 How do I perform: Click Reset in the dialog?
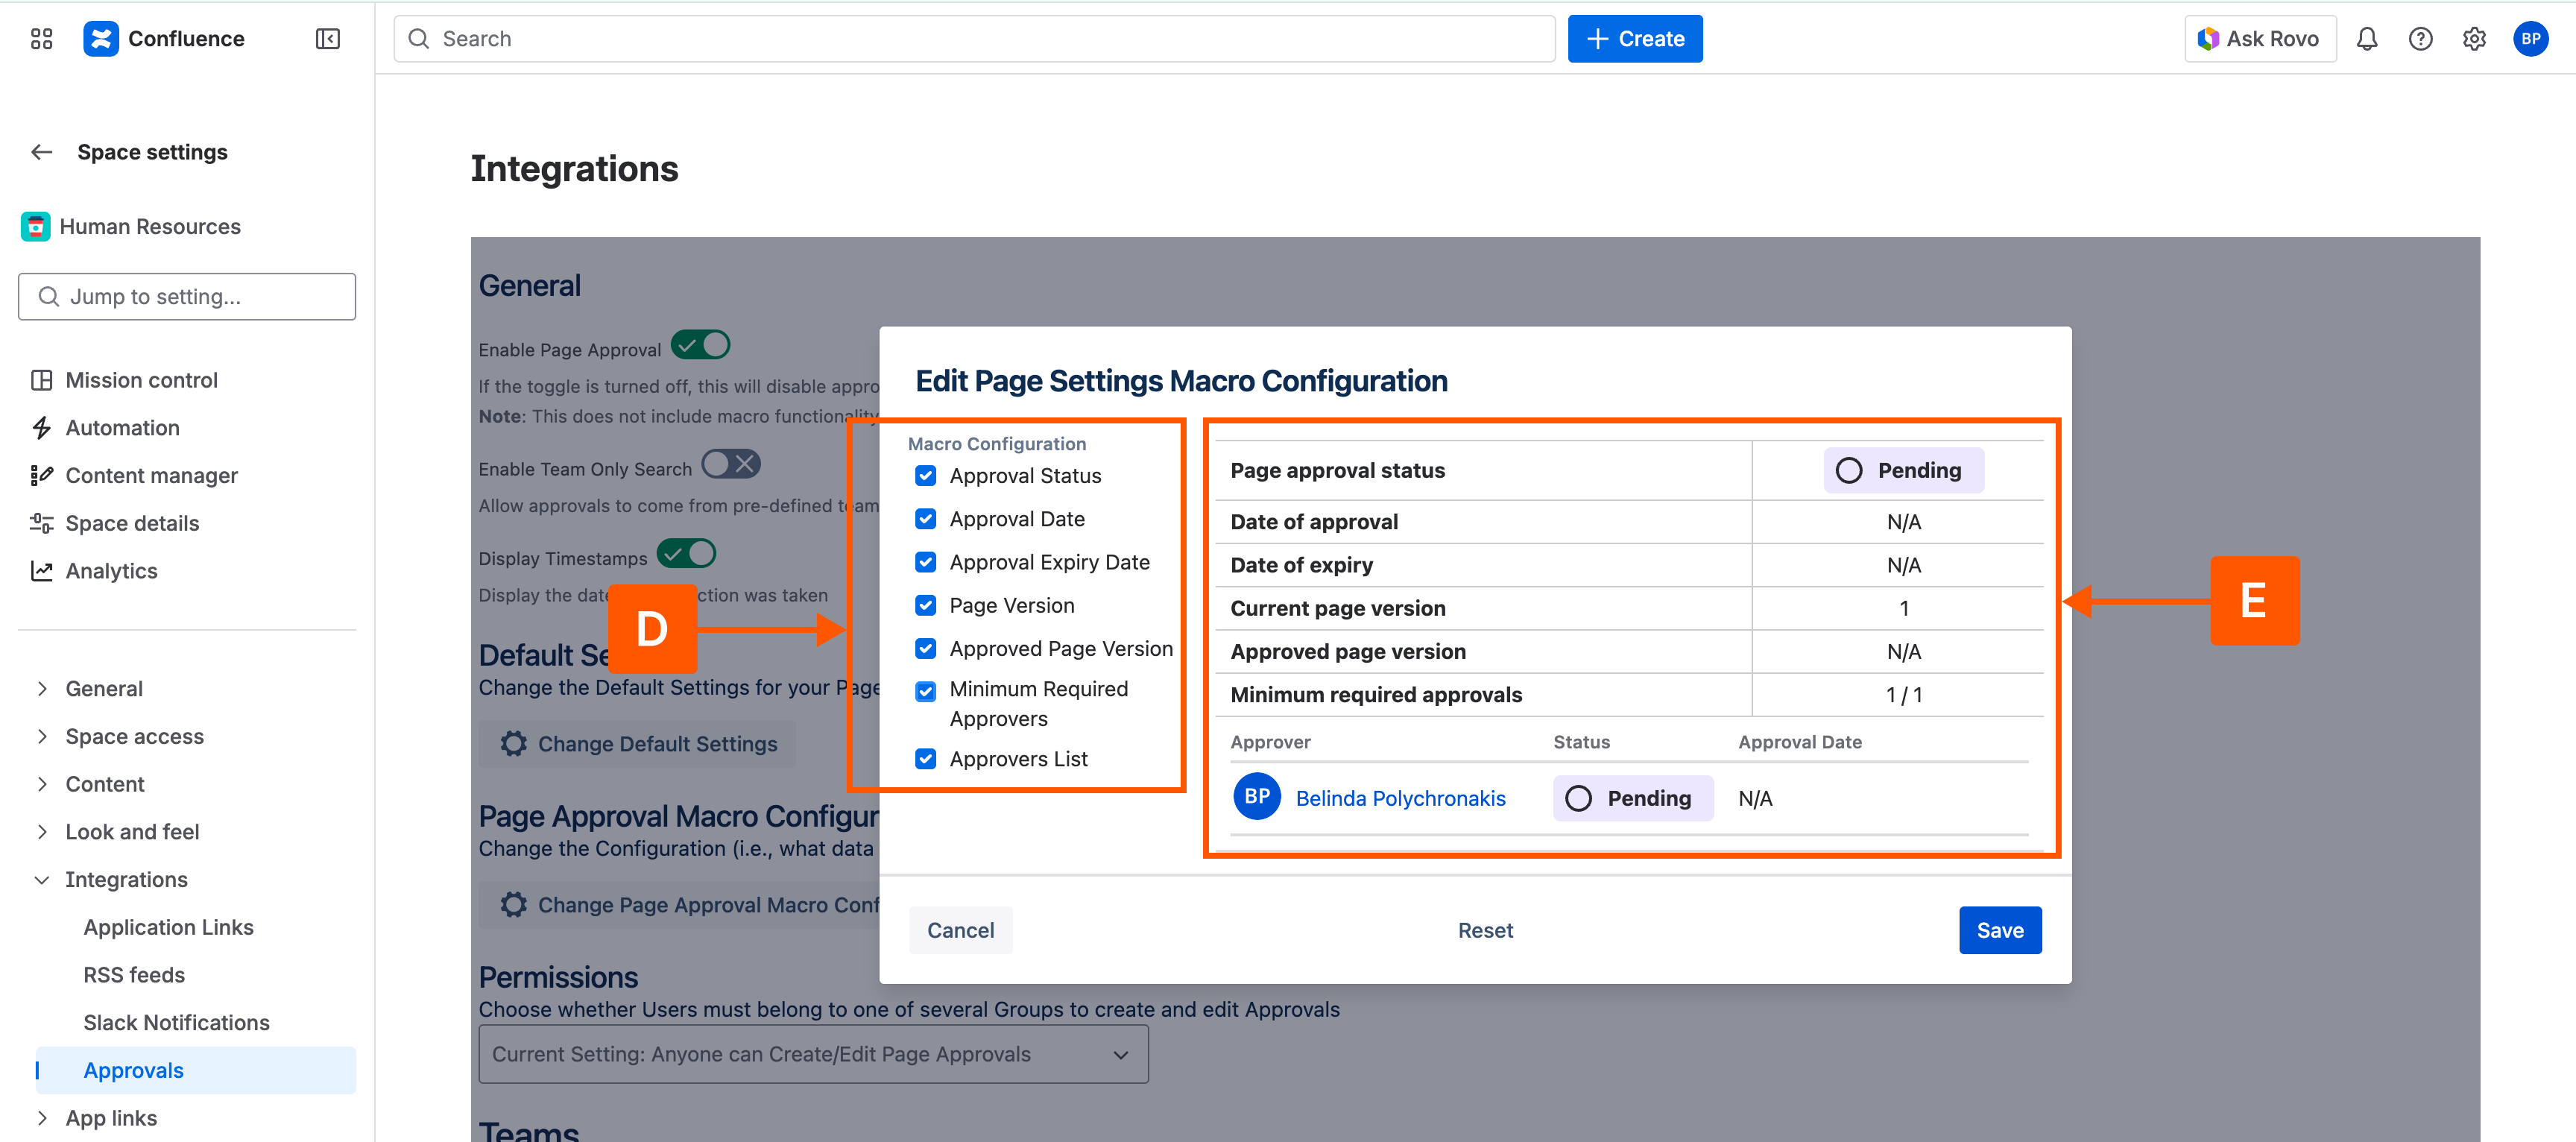[x=1485, y=930]
